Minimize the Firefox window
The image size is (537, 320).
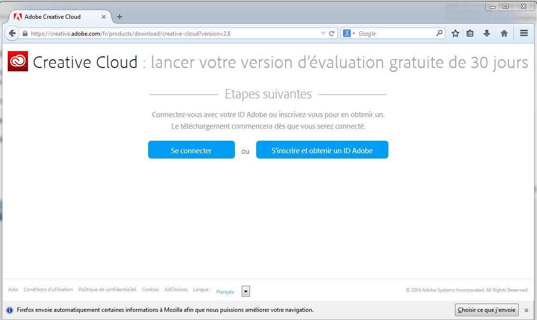pyautogui.click(x=493, y=6)
